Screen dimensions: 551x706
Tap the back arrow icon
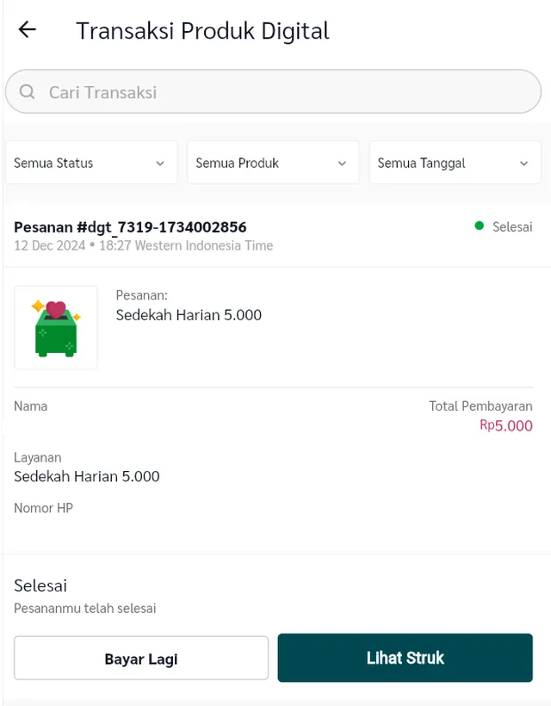tap(28, 30)
